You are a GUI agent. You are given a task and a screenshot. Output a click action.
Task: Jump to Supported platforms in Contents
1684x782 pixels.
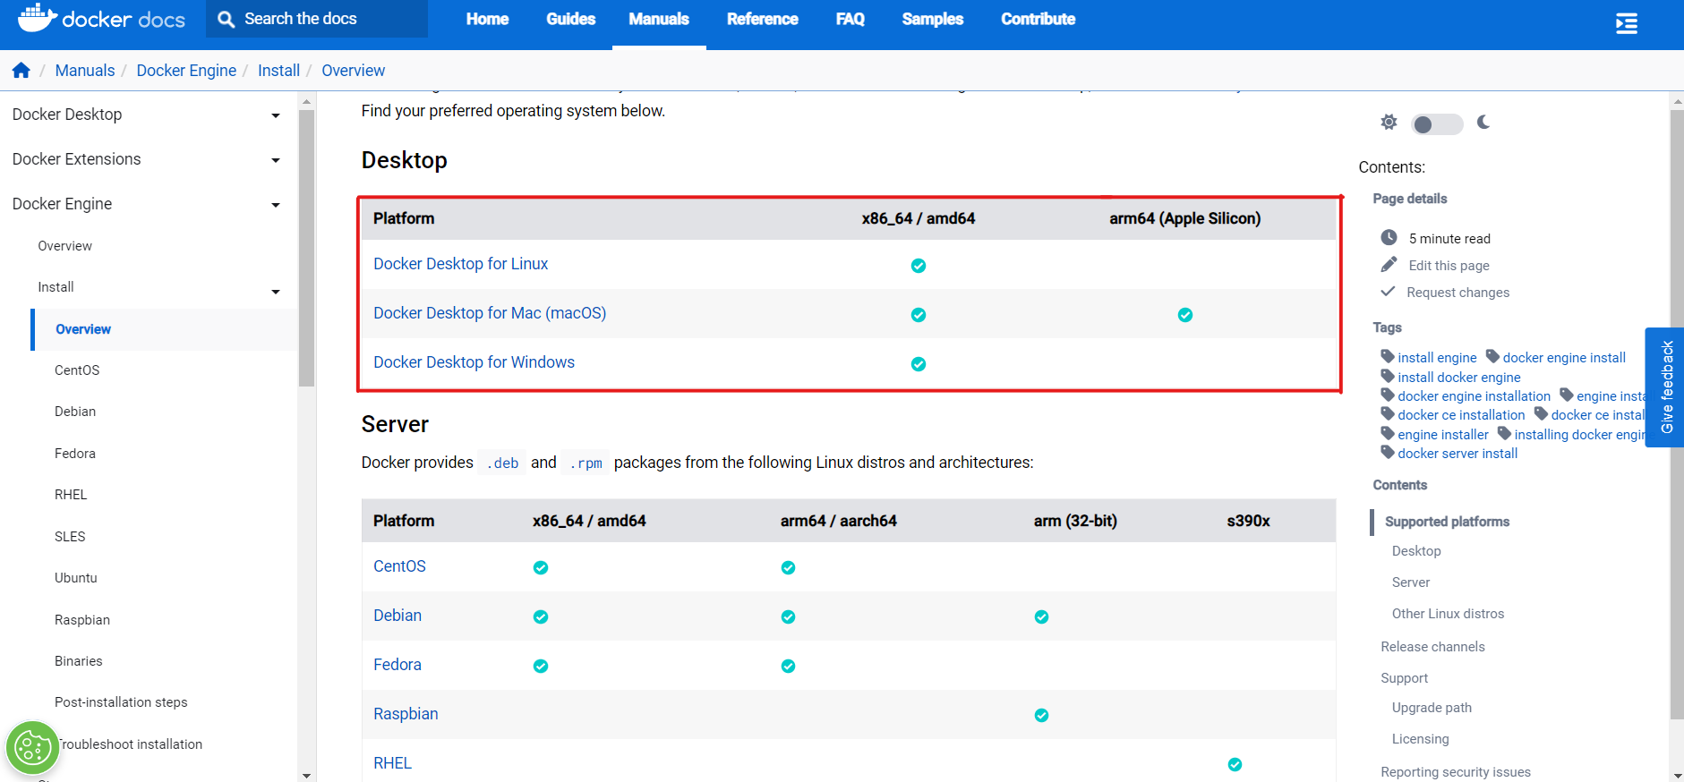tap(1447, 522)
